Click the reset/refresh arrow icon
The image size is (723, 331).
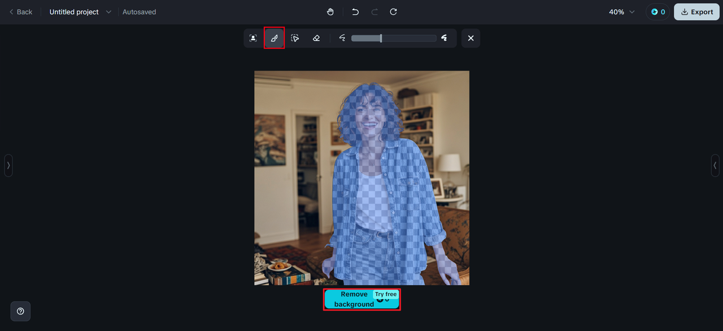[x=394, y=12]
